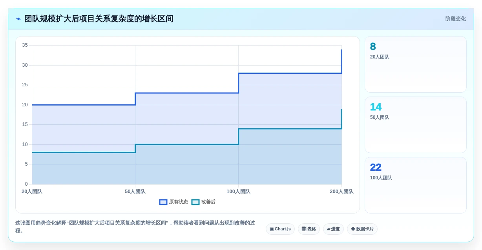482x250 pixels.
Task: Click the 100人团队 caption in third card
Action: (381, 178)
